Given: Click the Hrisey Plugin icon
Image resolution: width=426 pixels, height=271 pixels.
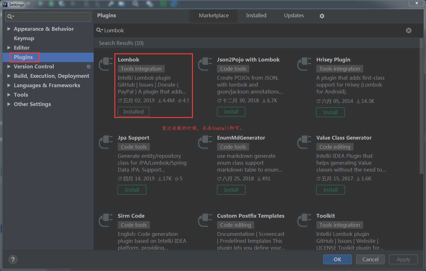Looking at the screenshot, I should (304, 64).
